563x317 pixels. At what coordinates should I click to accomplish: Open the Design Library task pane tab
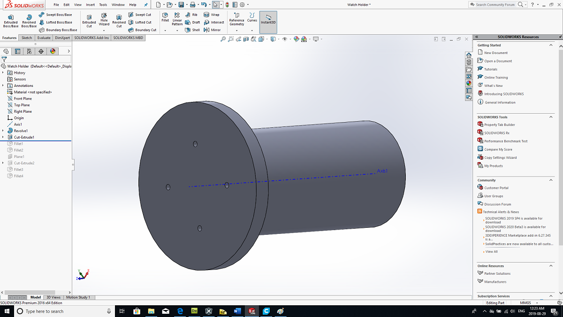click(469, 62)
